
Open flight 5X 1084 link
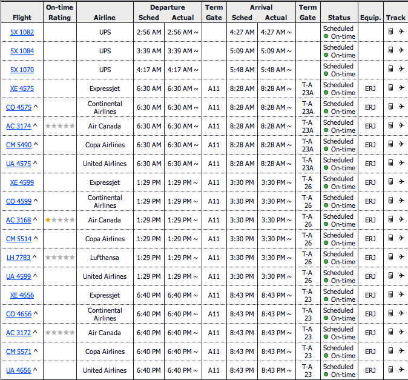[22, 51]
